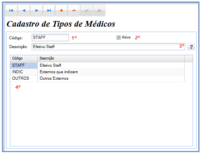Sort by the Código column header
Screen dimensions: 201x154
click(x=24, y=58)
